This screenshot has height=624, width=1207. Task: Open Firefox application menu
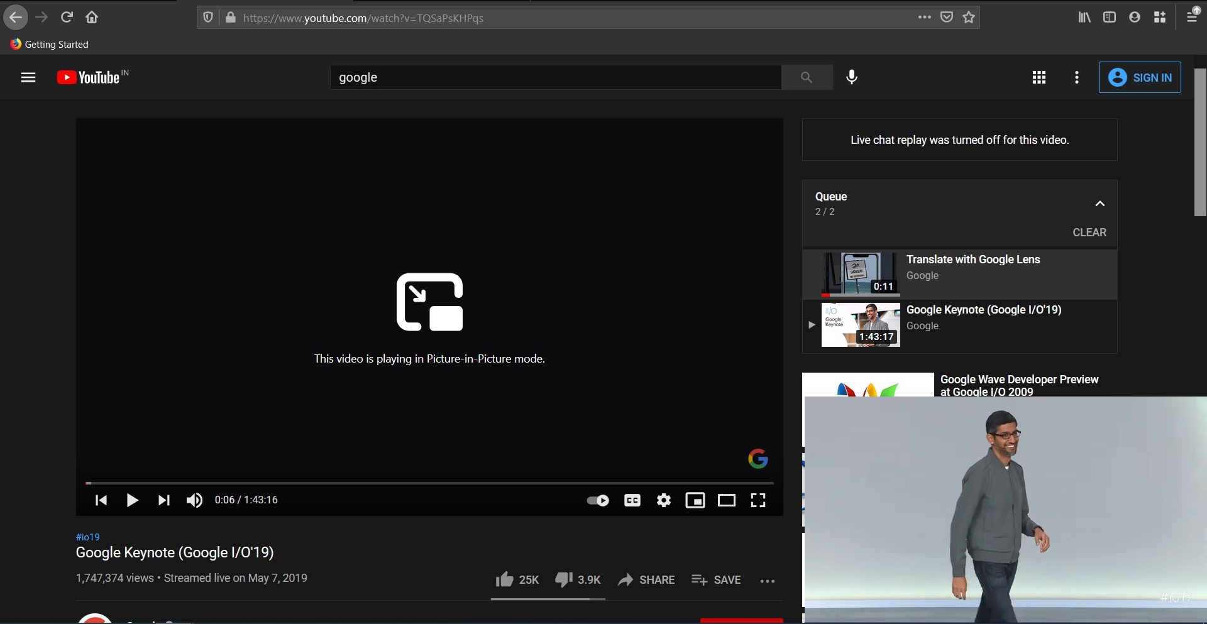pos(1192,16)
